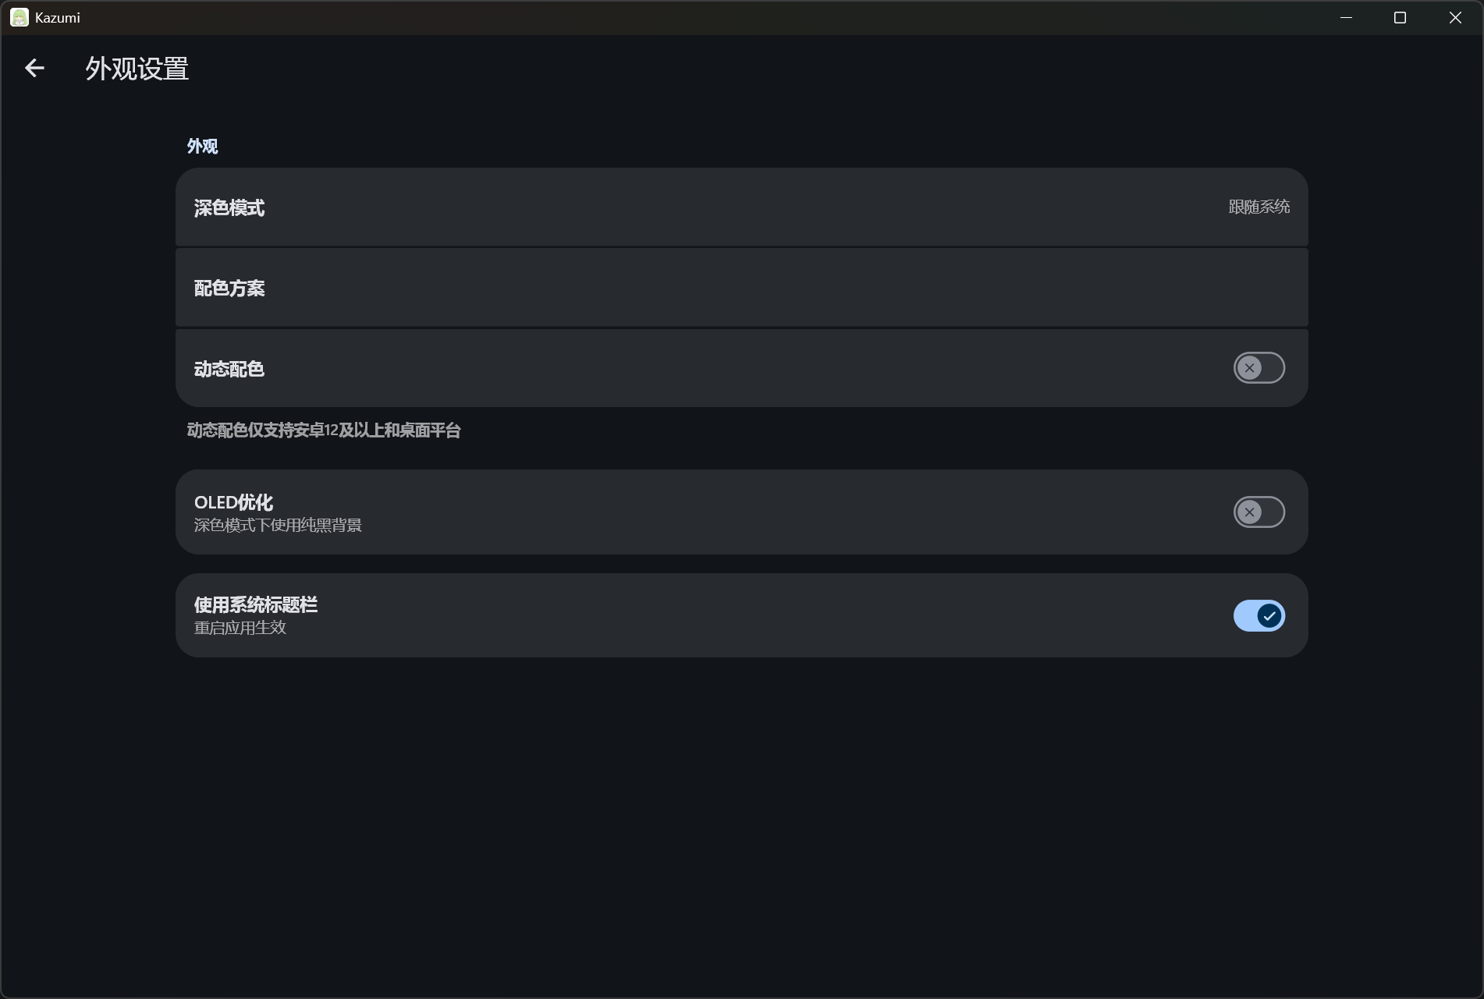1484x999 pixels.
Task: Go back using the arrow icon
Action: [x=34, y=69]
